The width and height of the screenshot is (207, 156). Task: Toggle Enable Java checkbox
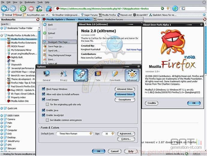point(43,110)
